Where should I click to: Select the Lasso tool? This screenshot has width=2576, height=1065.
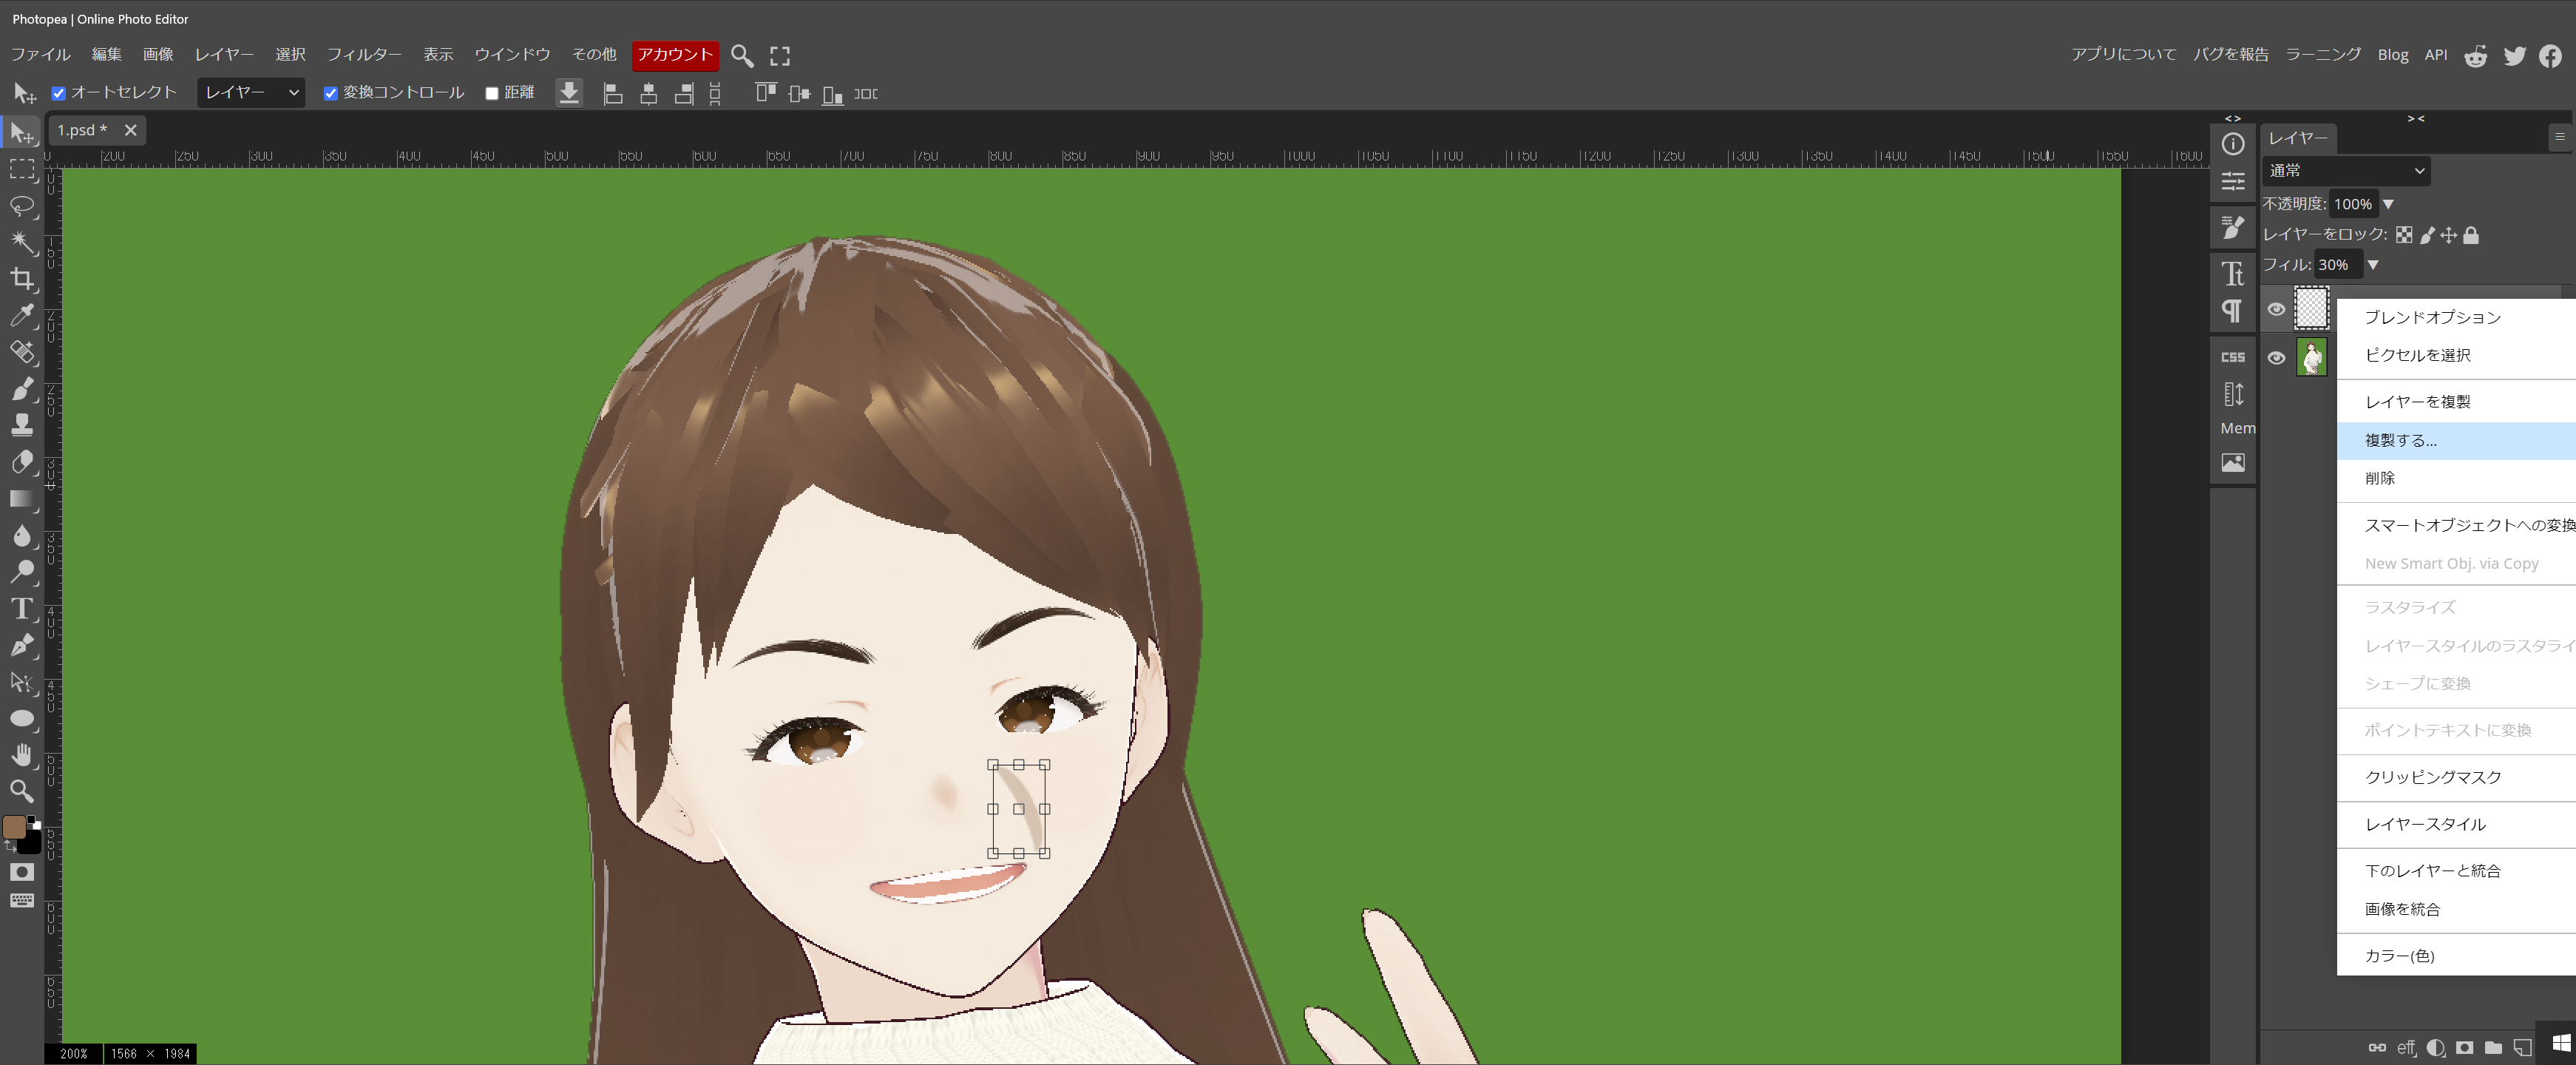(x=22, y=206)
